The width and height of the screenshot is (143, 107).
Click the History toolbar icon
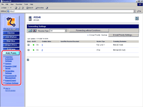(47, 8)
